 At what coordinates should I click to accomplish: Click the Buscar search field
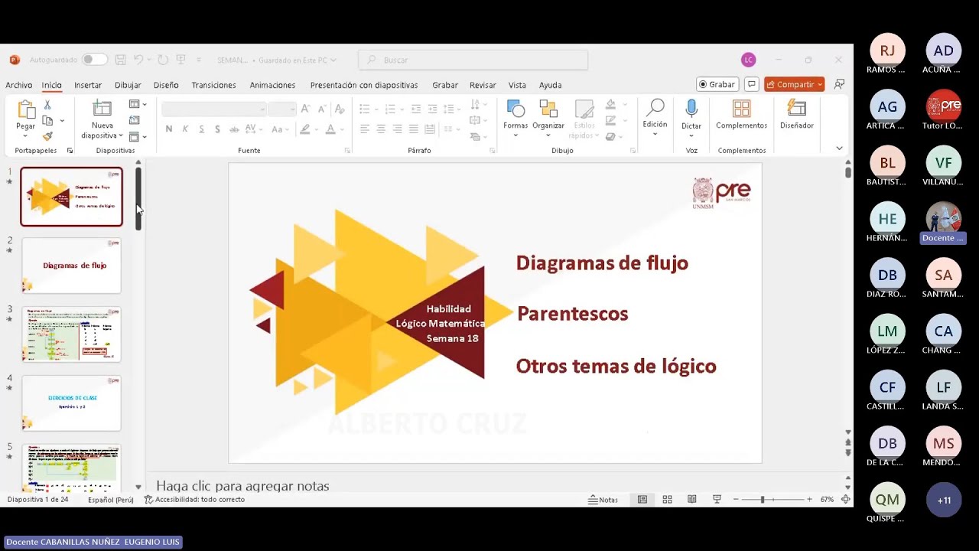(473, 60)
